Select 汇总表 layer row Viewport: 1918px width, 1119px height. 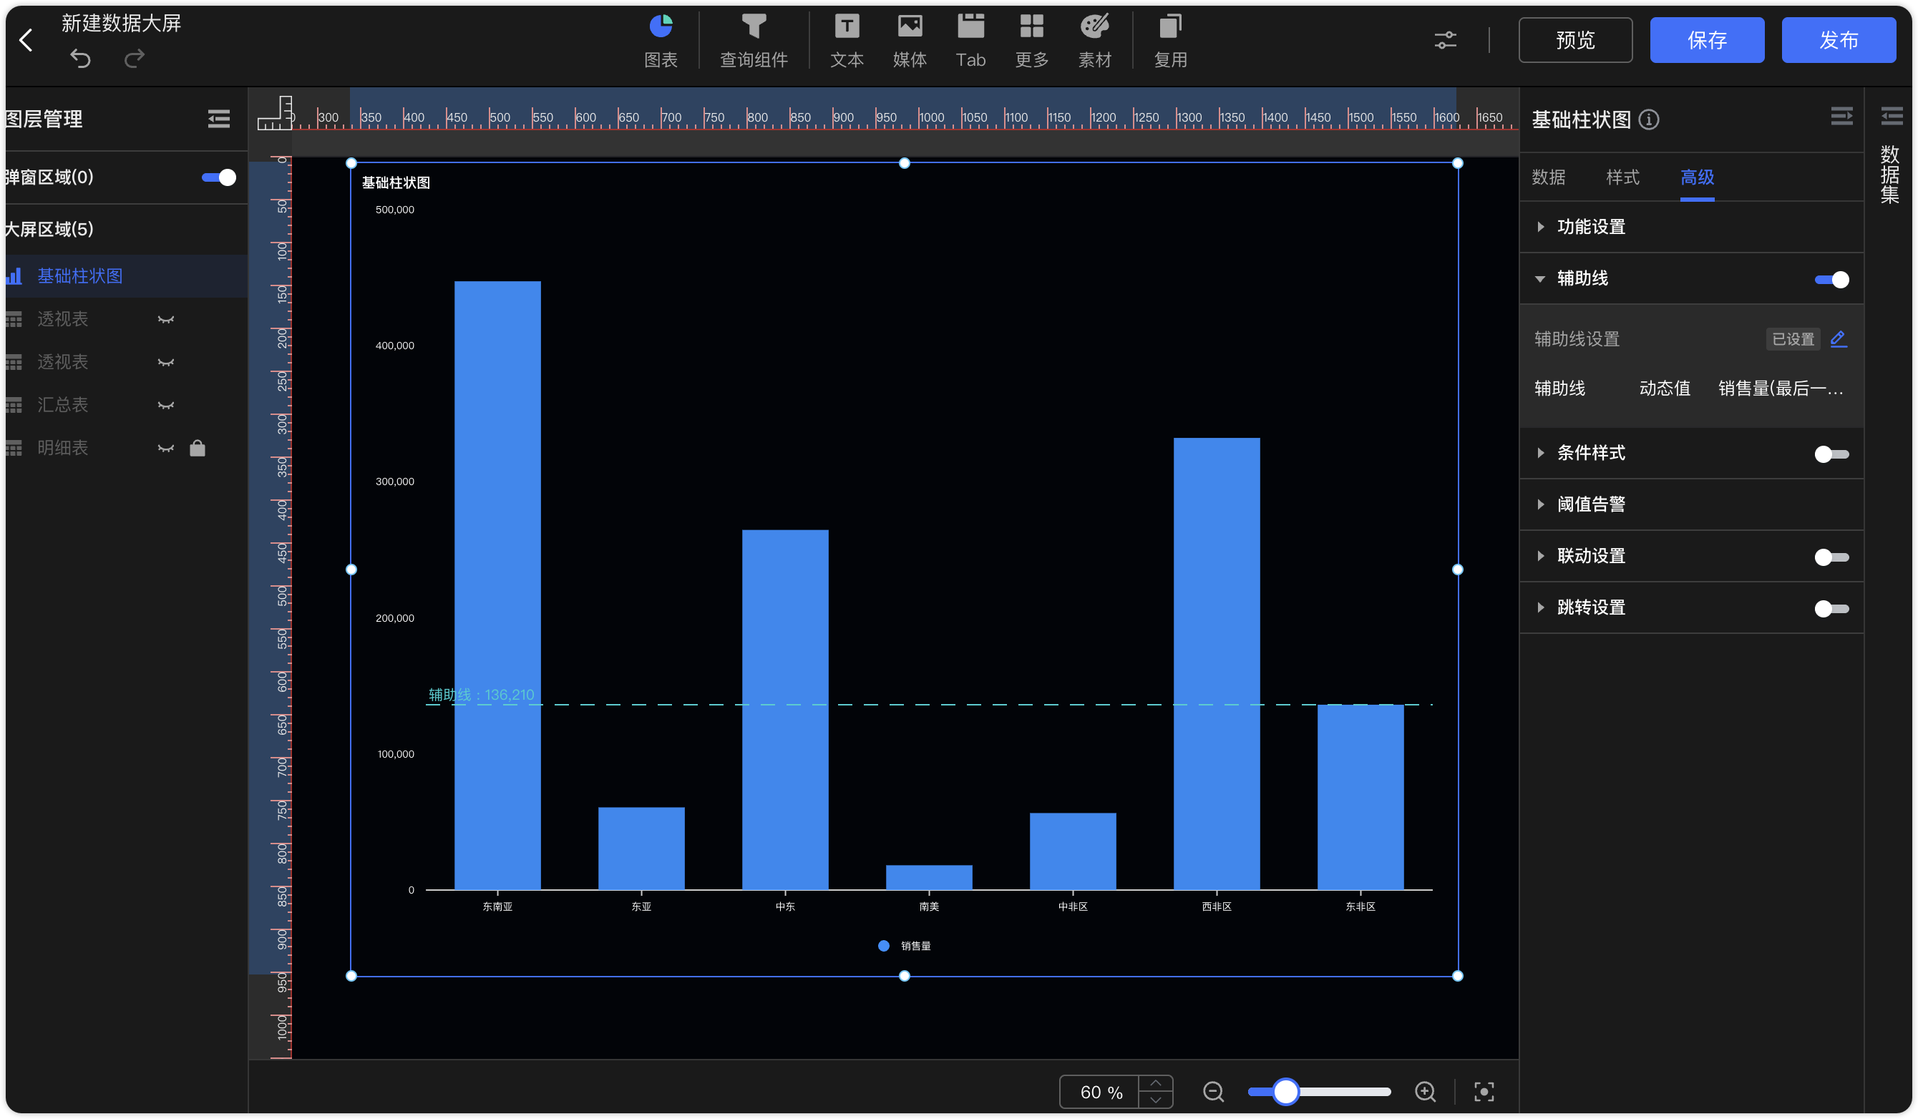tap(125, 405)
